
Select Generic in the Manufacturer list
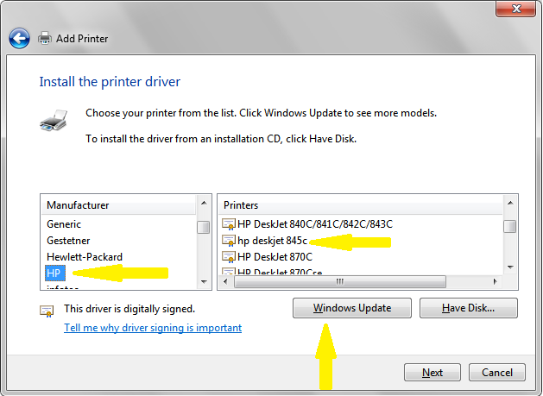coord(64,224)
